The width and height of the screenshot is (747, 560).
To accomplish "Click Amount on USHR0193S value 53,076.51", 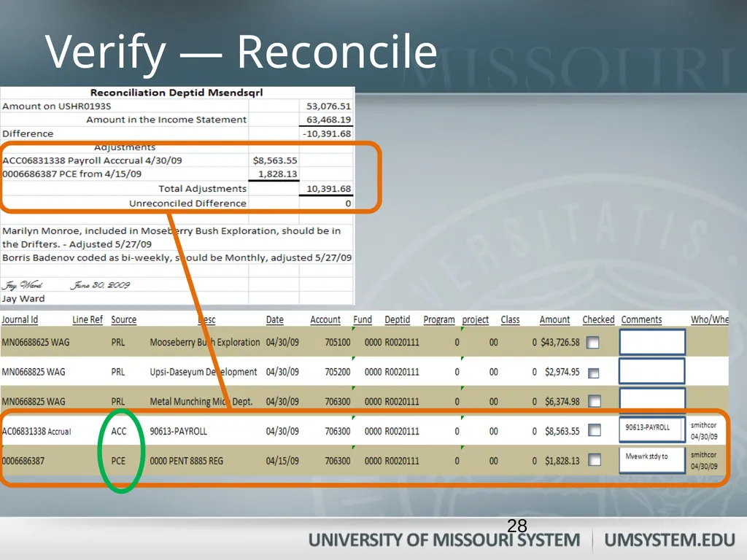I will 328,106.
